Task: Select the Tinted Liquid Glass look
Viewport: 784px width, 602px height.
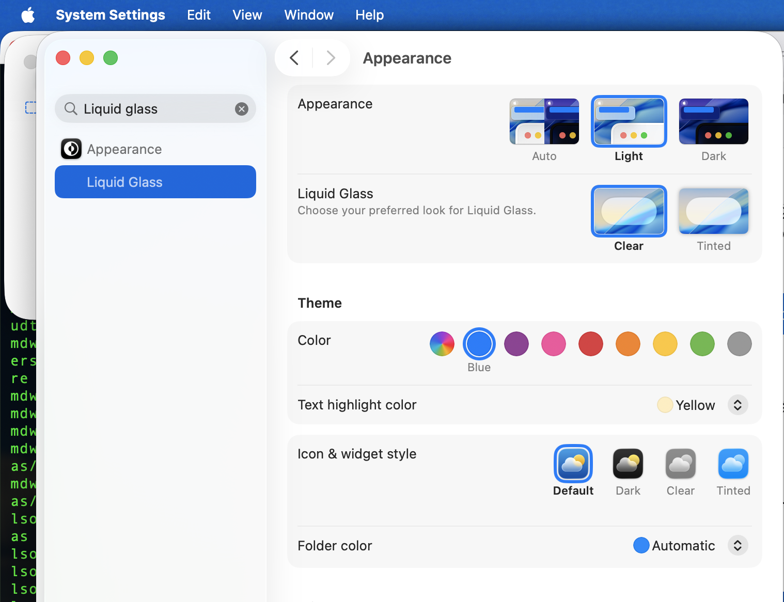Action: pyautogui.click(x=714, y=211)
